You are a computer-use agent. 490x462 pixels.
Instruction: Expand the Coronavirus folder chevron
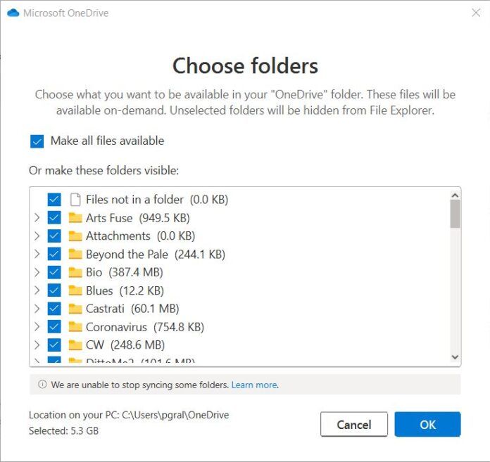pyautogui.click(x=37, y=327)
